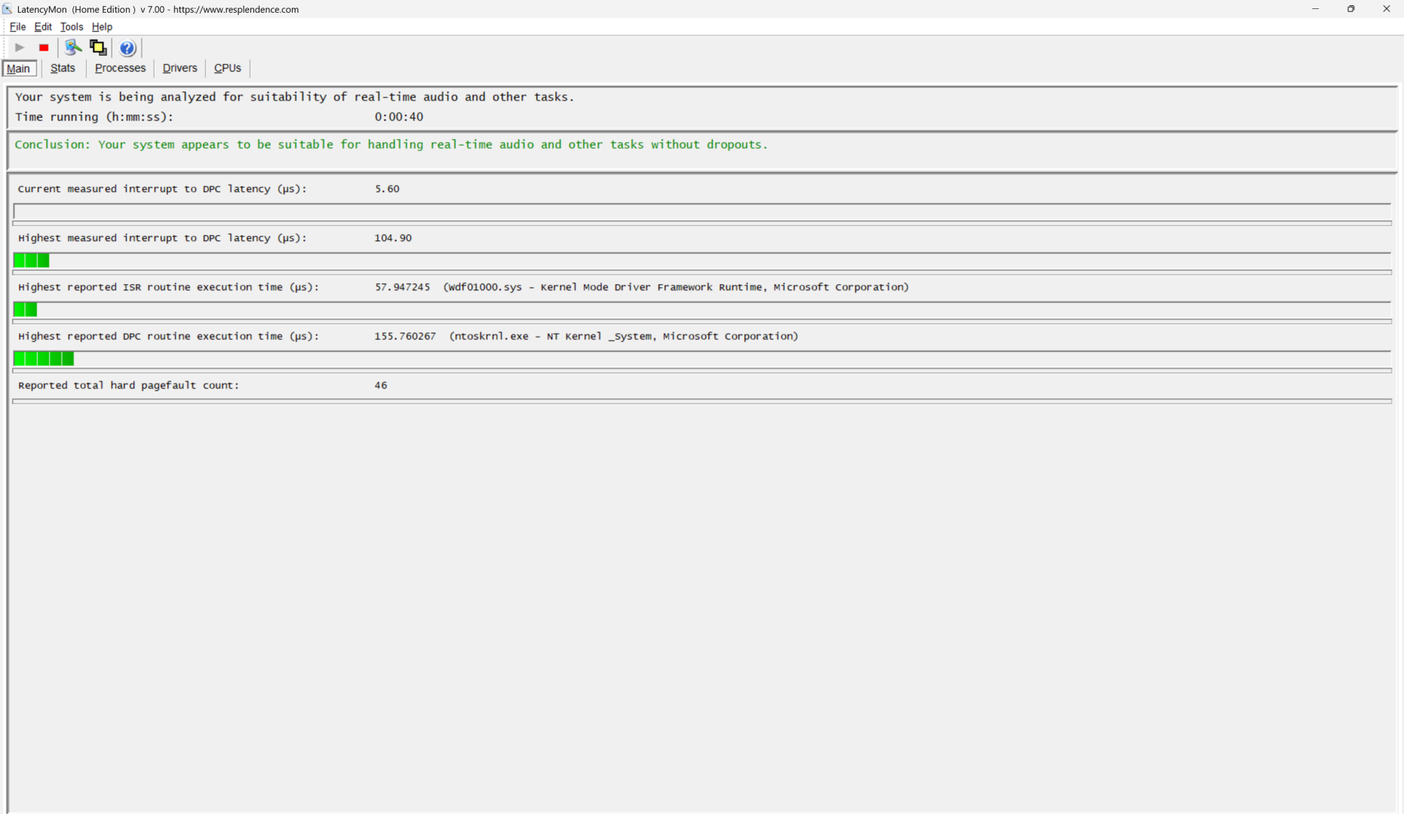Click the overlapping yellow squares copy icon

(x=98, y=47)
